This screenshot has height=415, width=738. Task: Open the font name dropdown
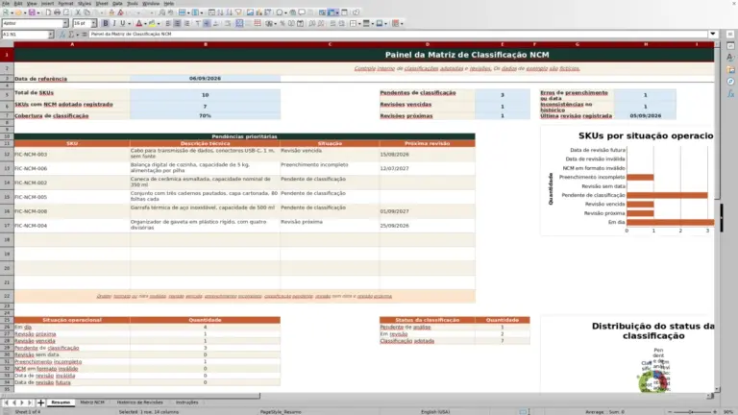(x=65, y=23)
